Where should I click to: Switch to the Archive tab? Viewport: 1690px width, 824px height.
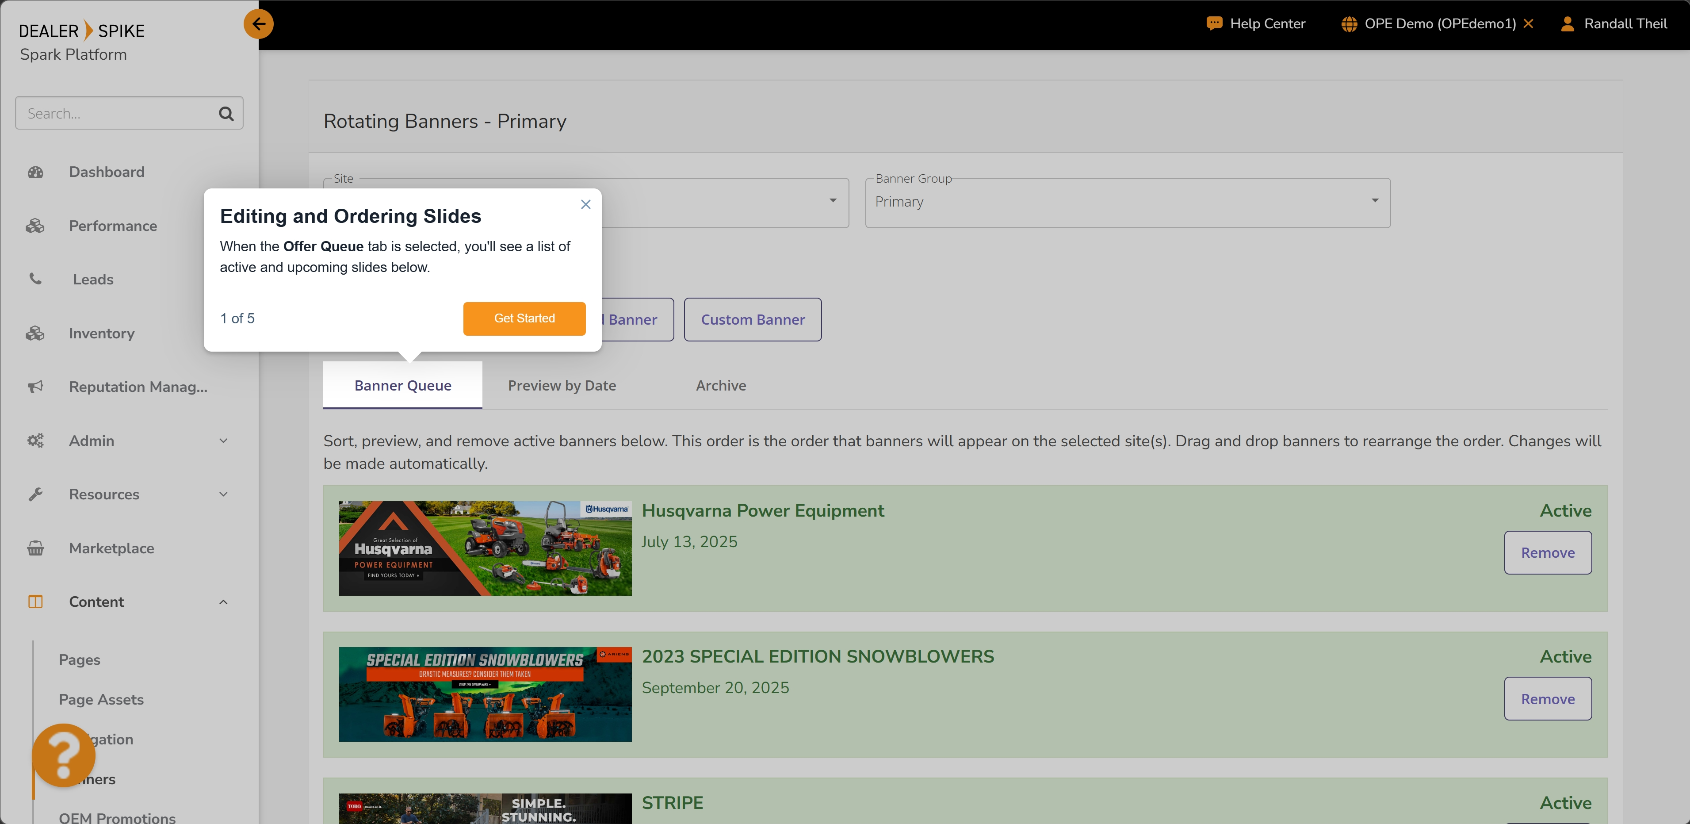720,386
